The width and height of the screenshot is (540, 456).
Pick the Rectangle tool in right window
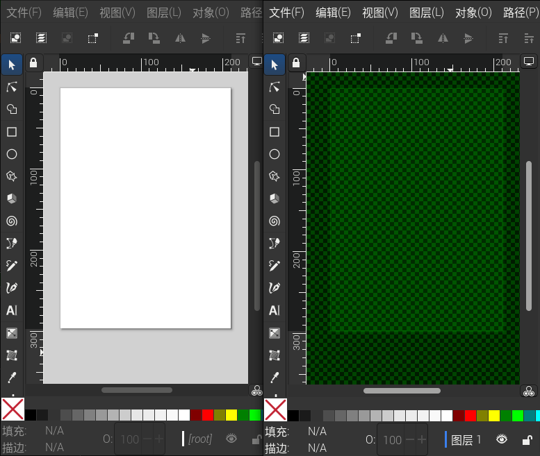275,132
